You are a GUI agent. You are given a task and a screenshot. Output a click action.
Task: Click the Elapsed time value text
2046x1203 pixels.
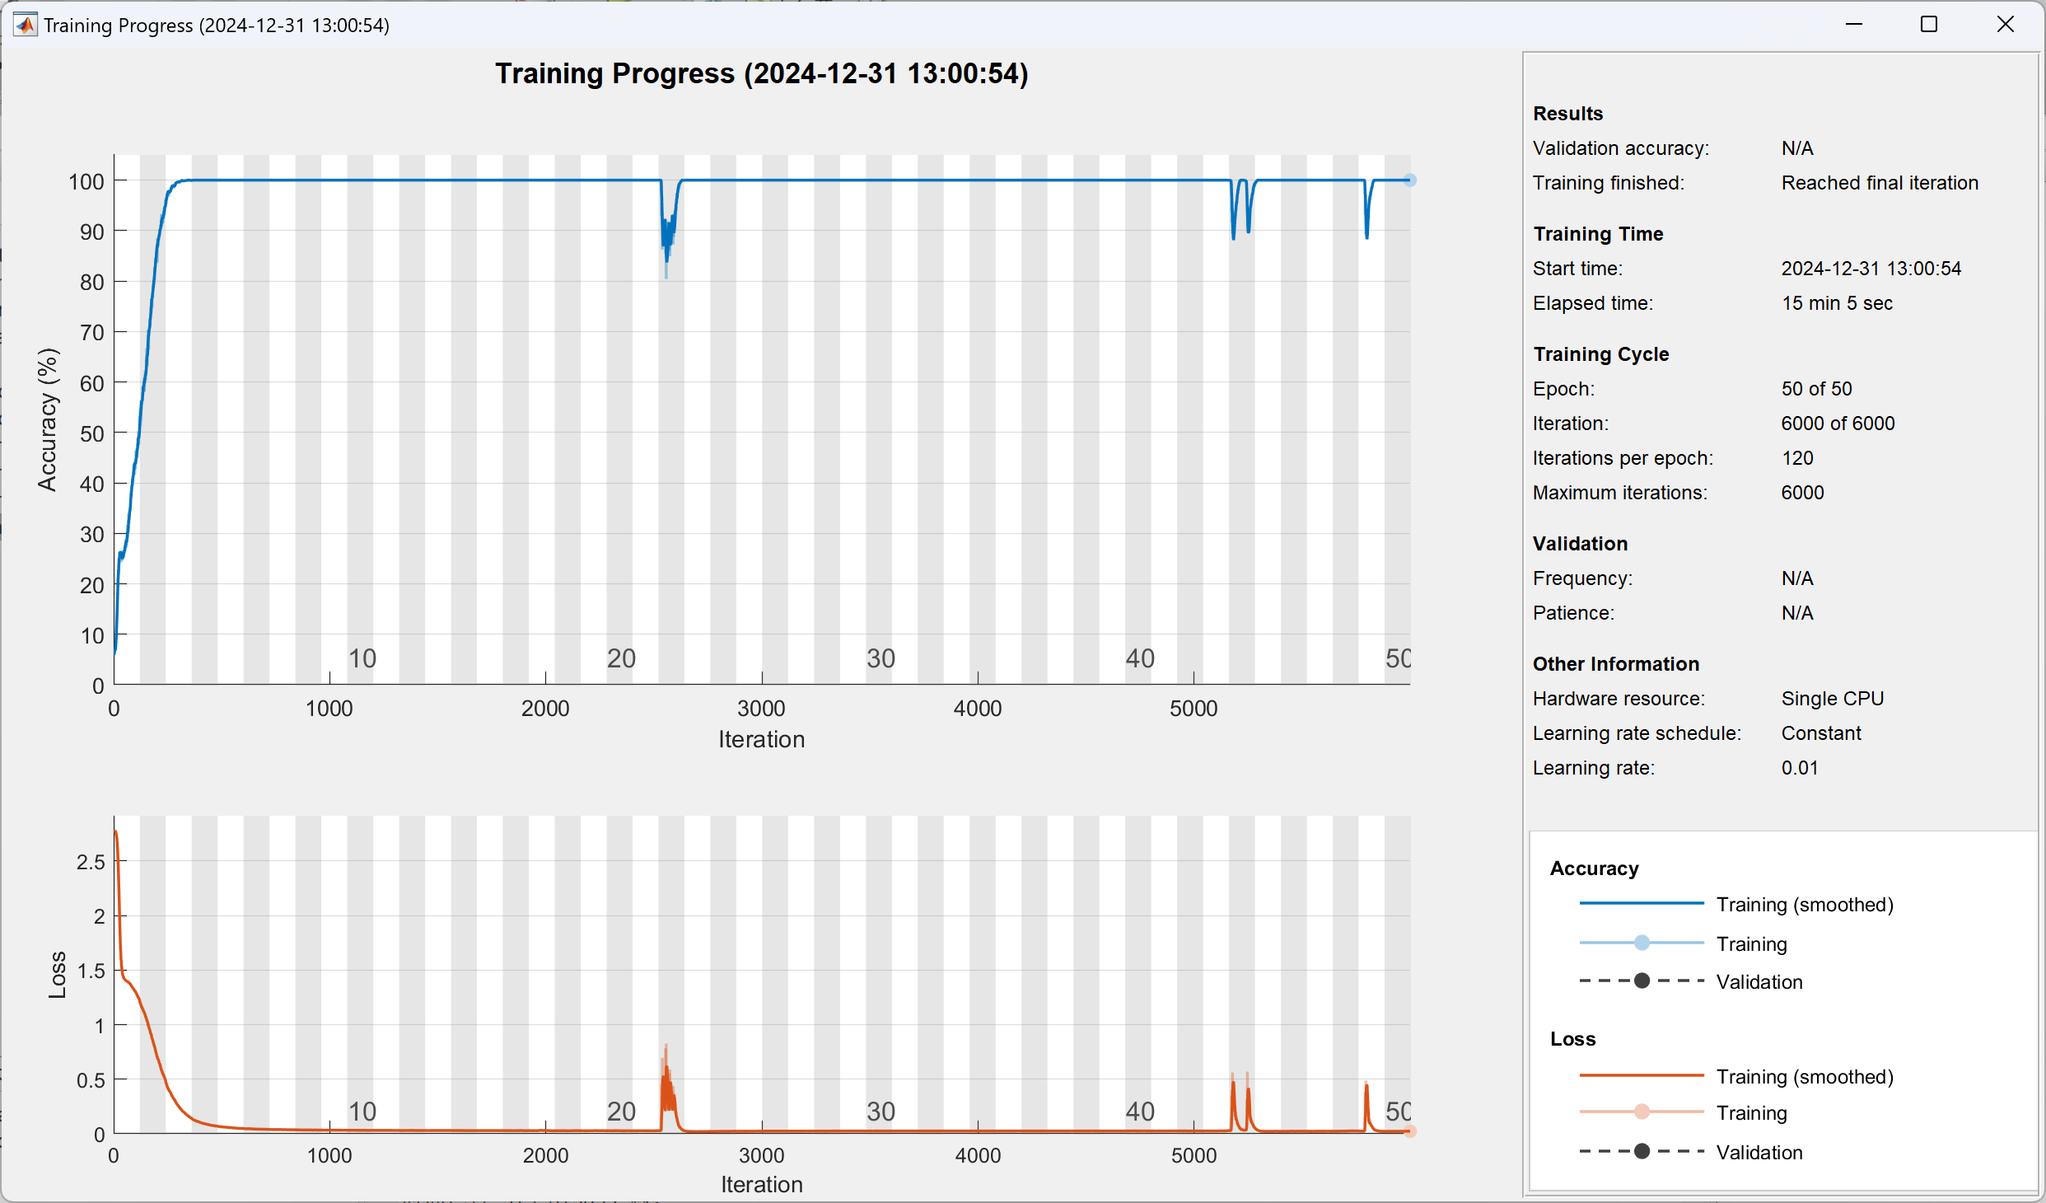click(1836, 303)
